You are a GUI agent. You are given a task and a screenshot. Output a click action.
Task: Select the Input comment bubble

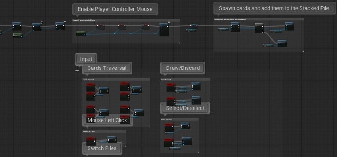(x=86, y=59)
